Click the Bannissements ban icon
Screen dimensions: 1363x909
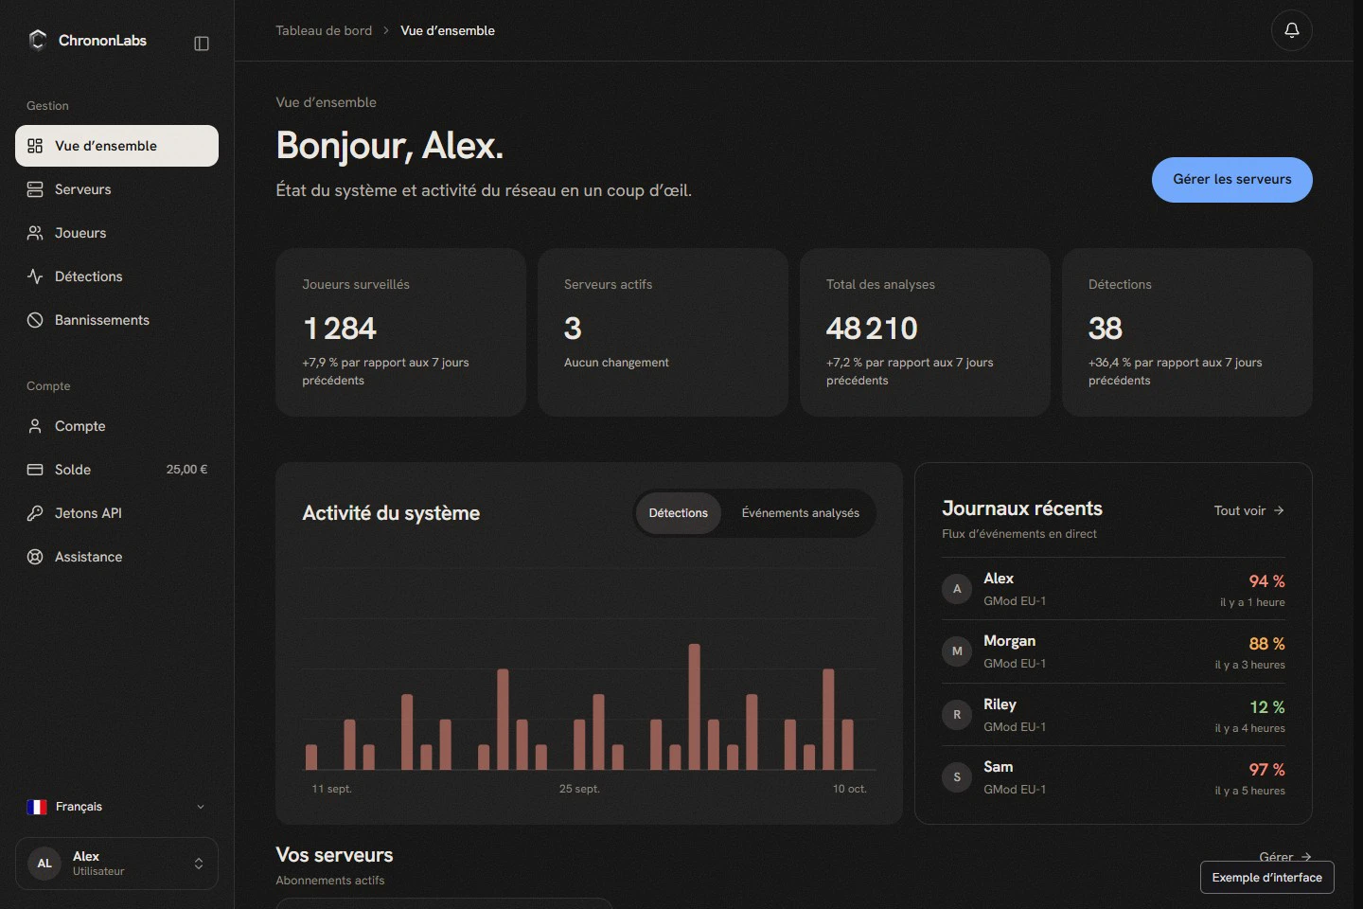35,320
